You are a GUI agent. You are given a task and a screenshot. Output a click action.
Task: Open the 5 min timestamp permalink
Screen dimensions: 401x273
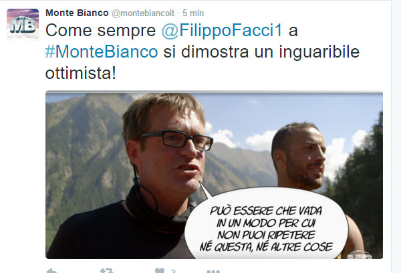pos(193,13)
